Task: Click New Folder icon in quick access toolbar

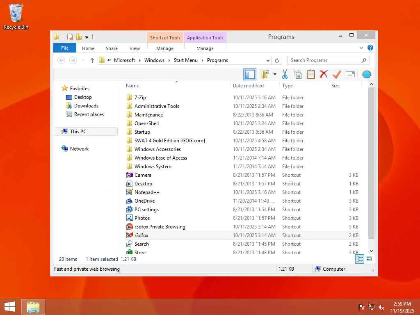Action: point(79,37)
